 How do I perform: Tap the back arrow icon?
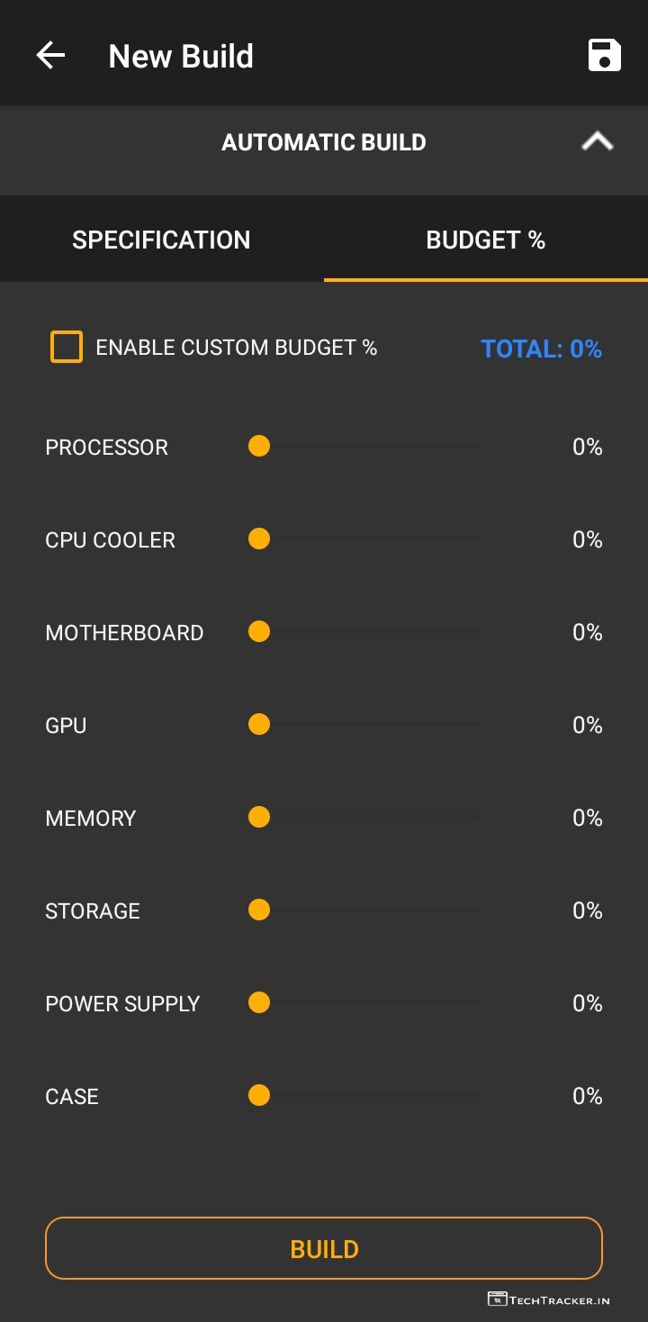50,56
